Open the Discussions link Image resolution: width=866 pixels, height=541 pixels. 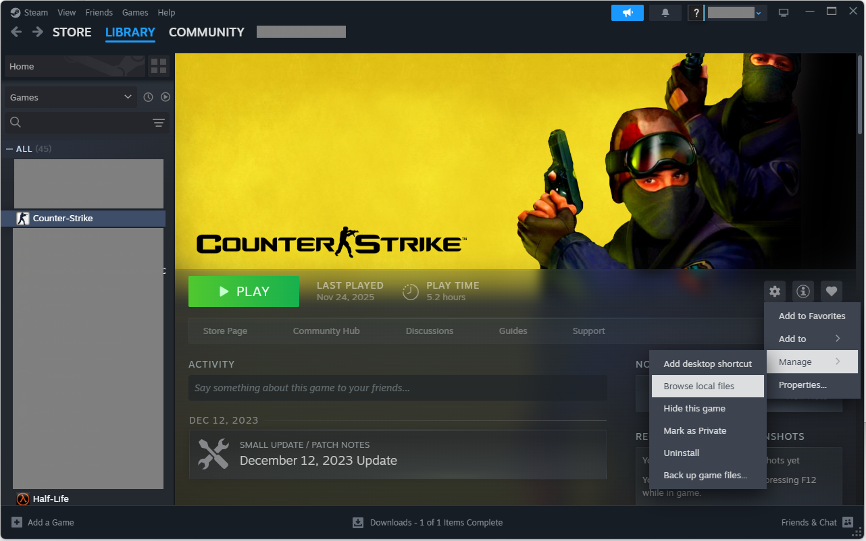point(430,331)
